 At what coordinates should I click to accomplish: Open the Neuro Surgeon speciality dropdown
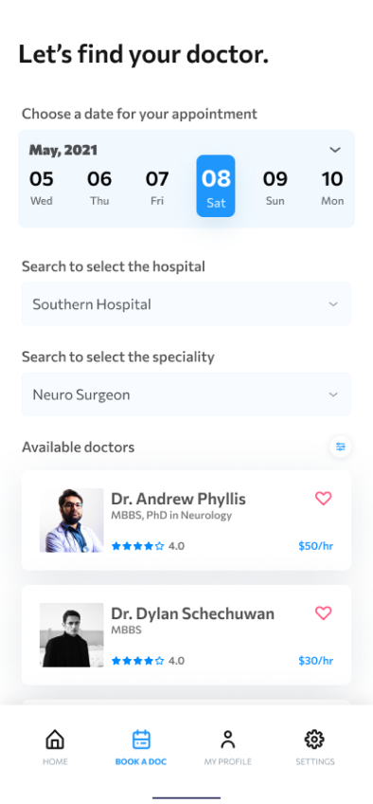coord(186,394)
